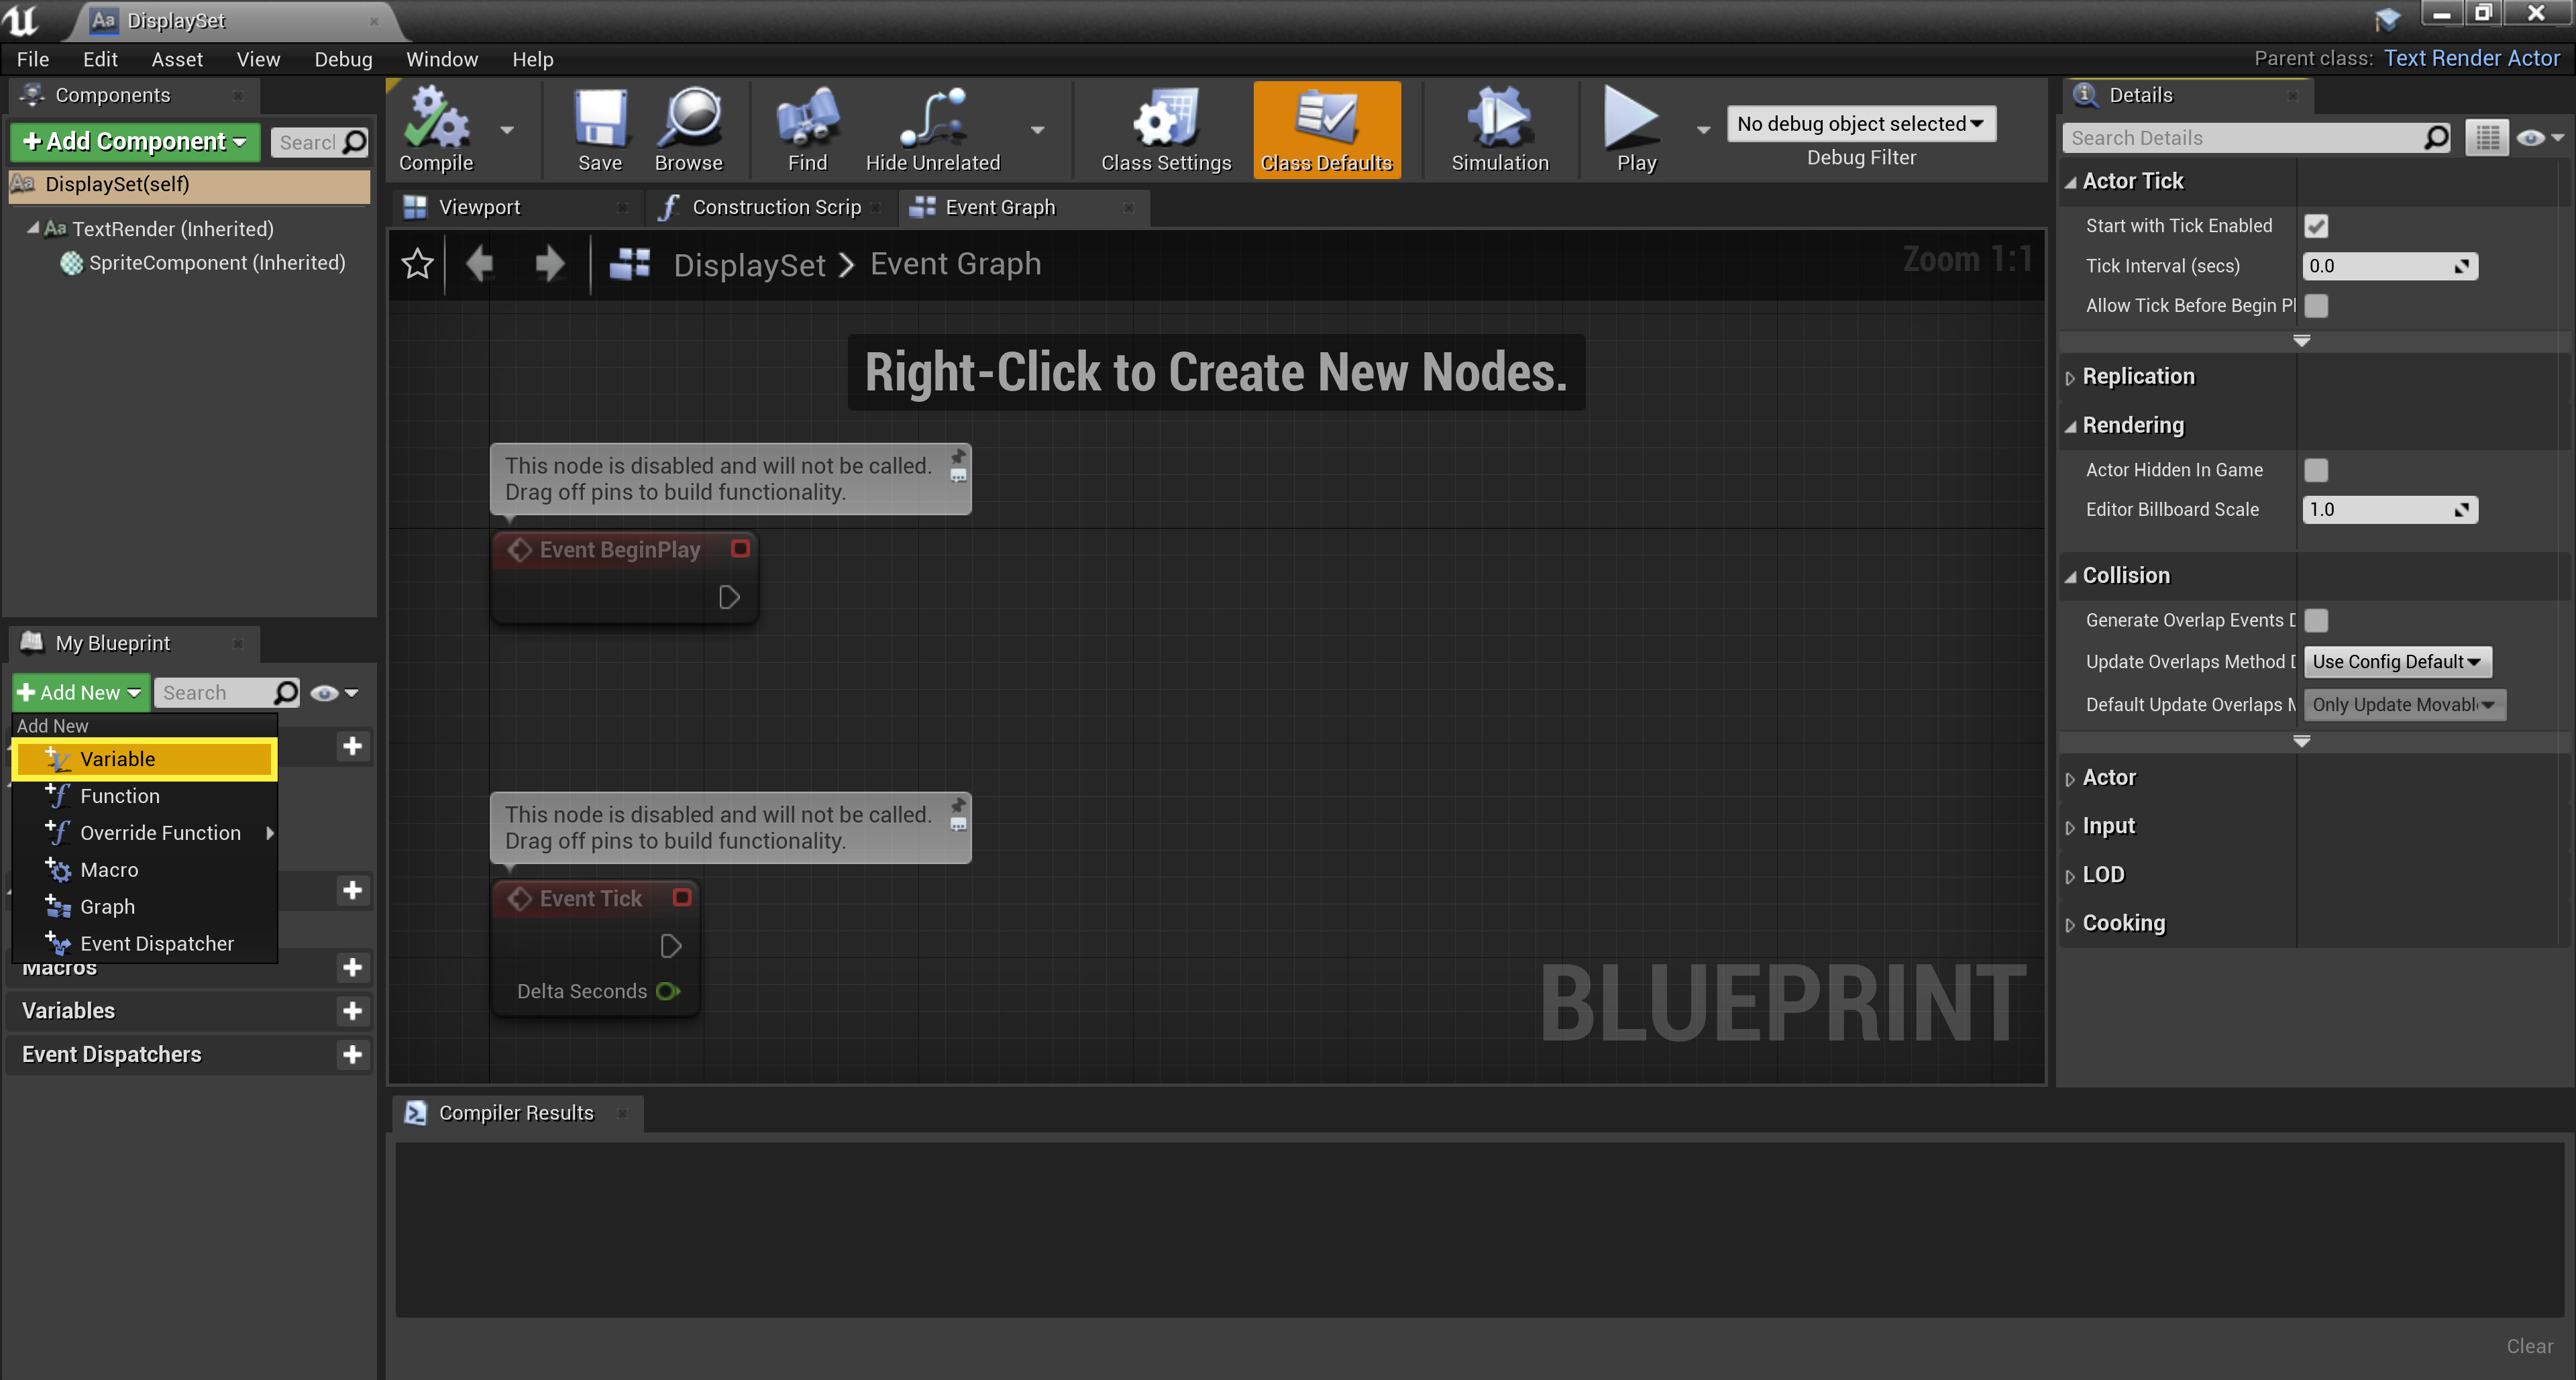Enable Start with Tick Enabled
Image resolution: width=2576 pixels, height=1380 pixels.
[2318, 225]
